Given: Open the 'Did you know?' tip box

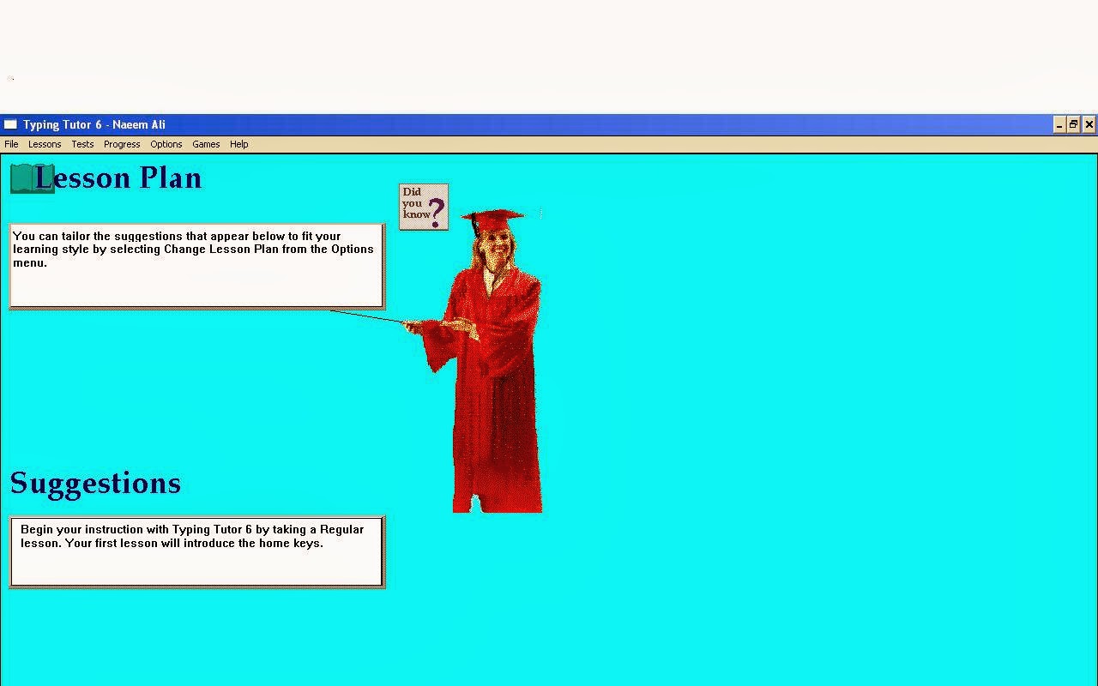Looking at the screenshot, I should pos(422,206).
